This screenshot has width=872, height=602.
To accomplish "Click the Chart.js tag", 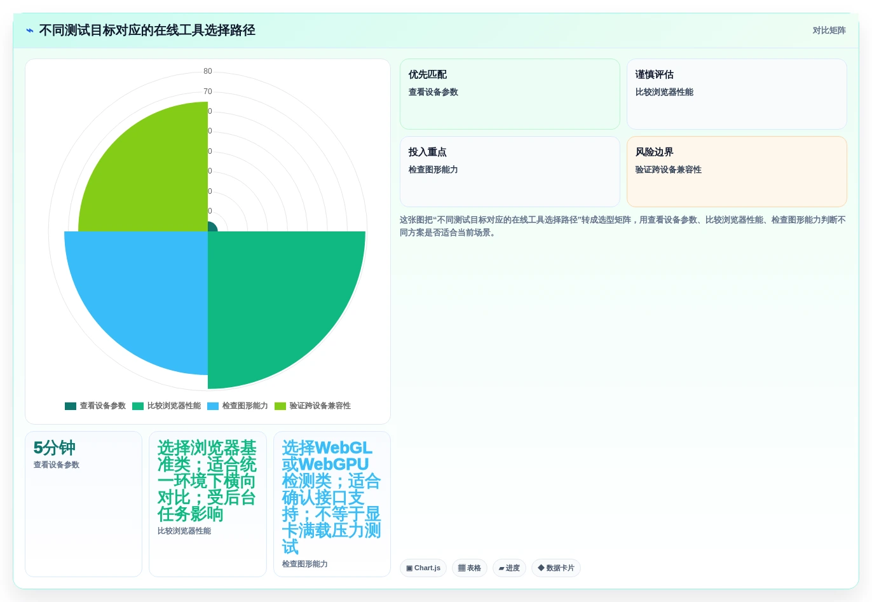I will point(423,568).
